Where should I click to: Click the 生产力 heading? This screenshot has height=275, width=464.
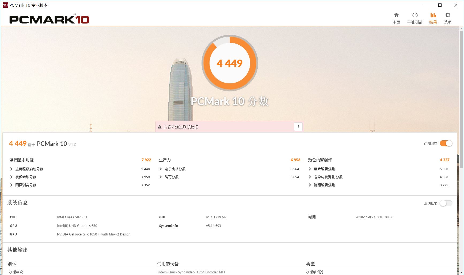point(165,160)
